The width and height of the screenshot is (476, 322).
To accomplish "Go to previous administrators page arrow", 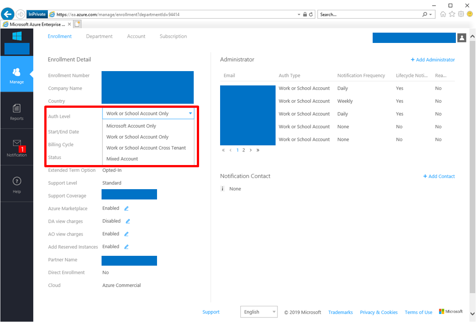I will coord(230,150).
